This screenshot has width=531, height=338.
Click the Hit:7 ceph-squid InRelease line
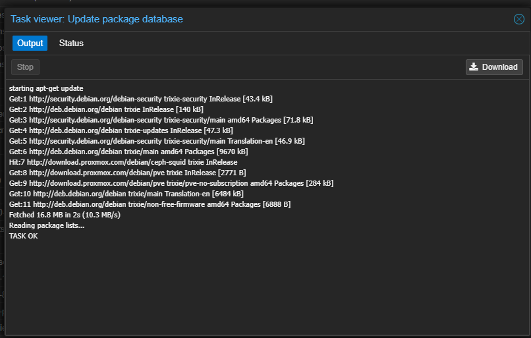pos(123,162)
